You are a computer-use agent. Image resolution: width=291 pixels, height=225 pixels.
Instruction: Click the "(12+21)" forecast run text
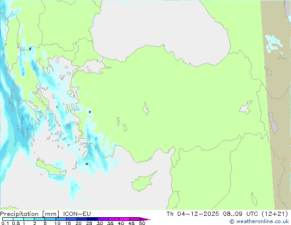coord(274,214)
